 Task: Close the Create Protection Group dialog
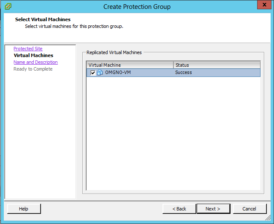264,6
